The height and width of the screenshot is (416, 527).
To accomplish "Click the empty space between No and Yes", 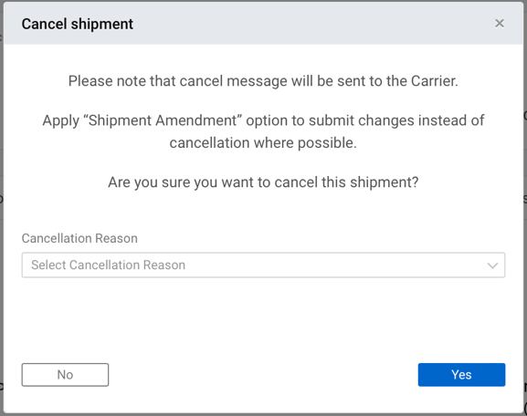I will (x=263, y=375).
